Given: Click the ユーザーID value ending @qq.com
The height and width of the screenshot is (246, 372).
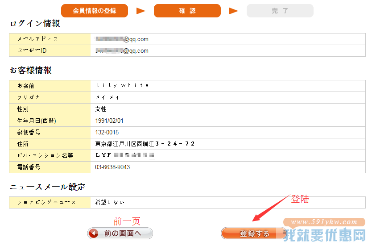Looking at the screenshot, I should pos(122,51).
